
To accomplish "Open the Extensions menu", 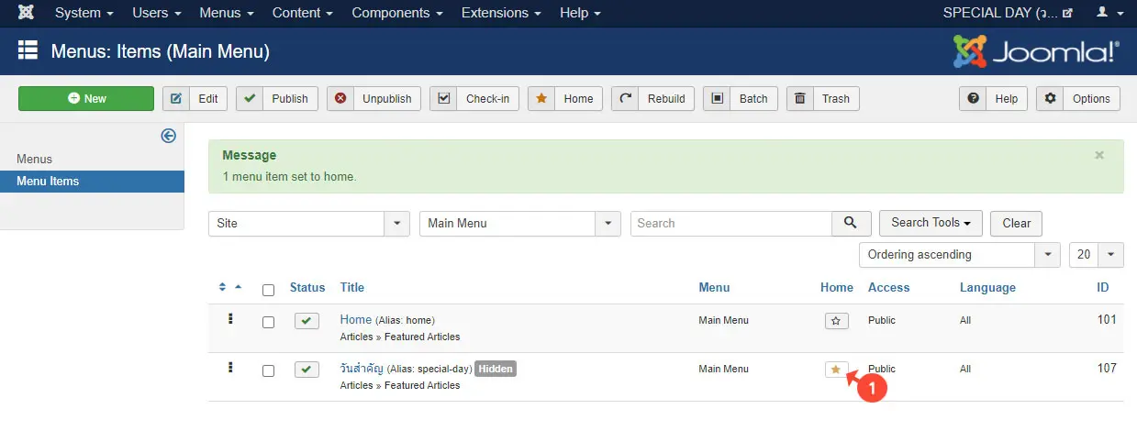I will click(500, 13).
